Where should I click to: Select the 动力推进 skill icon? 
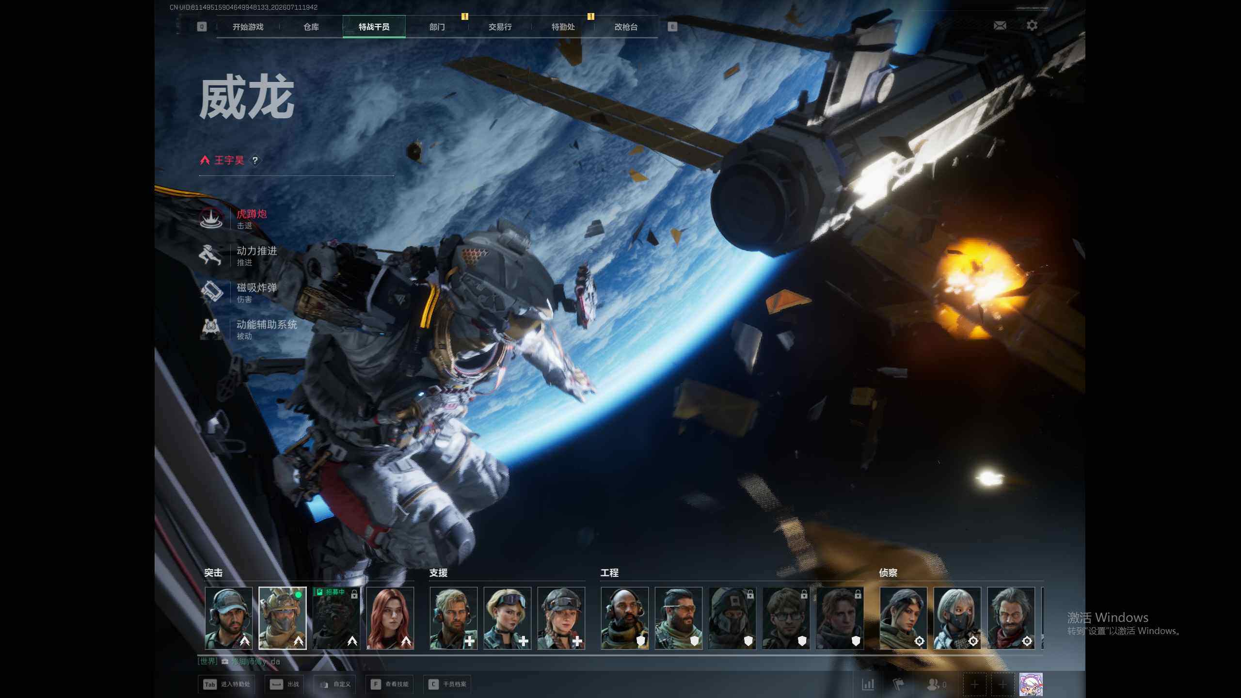[x=211, y=255]
